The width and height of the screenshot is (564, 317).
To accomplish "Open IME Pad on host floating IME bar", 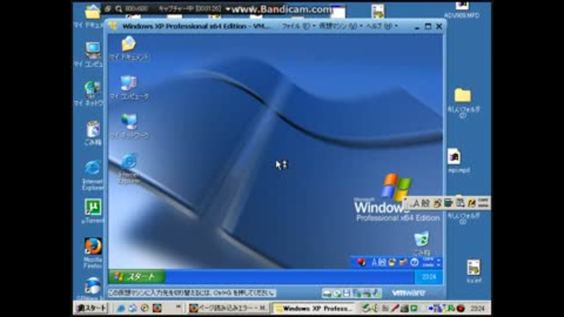I will pyautogui.click(x=437, y=204).
